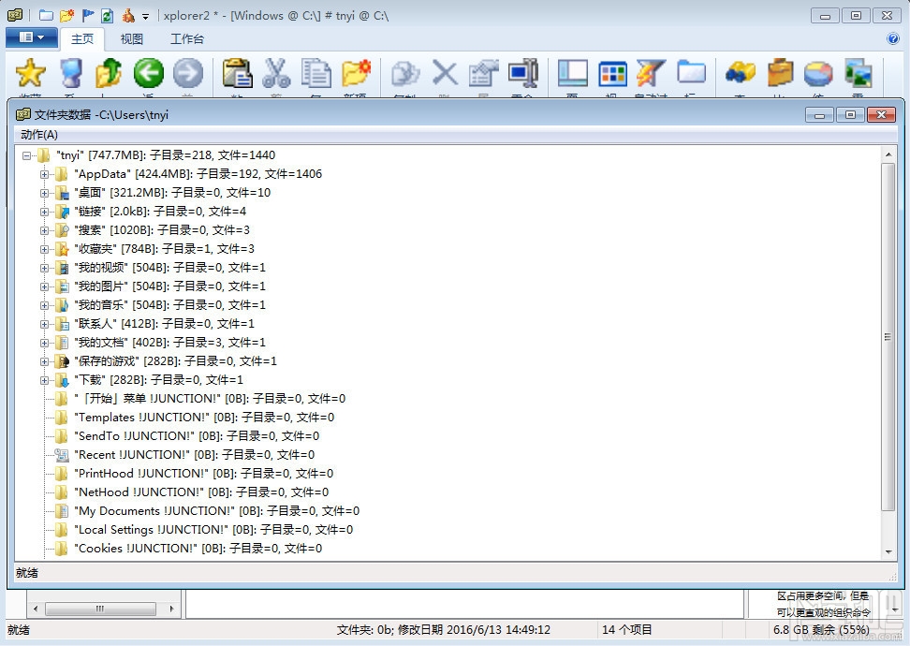The height and width of the screenshot is (646, 910).
Task: Click the Copy documents icon
Action: pyautogui.click(x=316, y=73)
